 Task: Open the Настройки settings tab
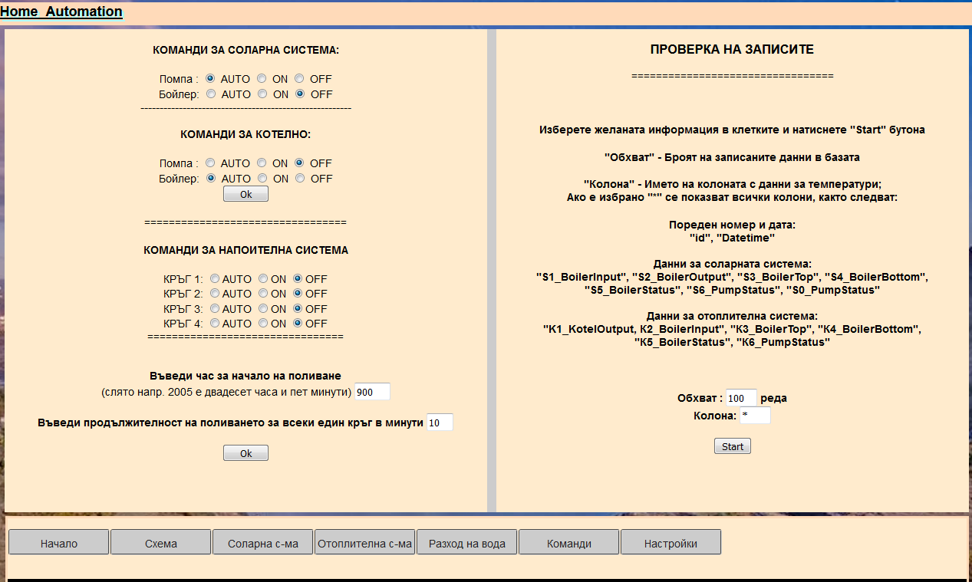coord(671,542)
